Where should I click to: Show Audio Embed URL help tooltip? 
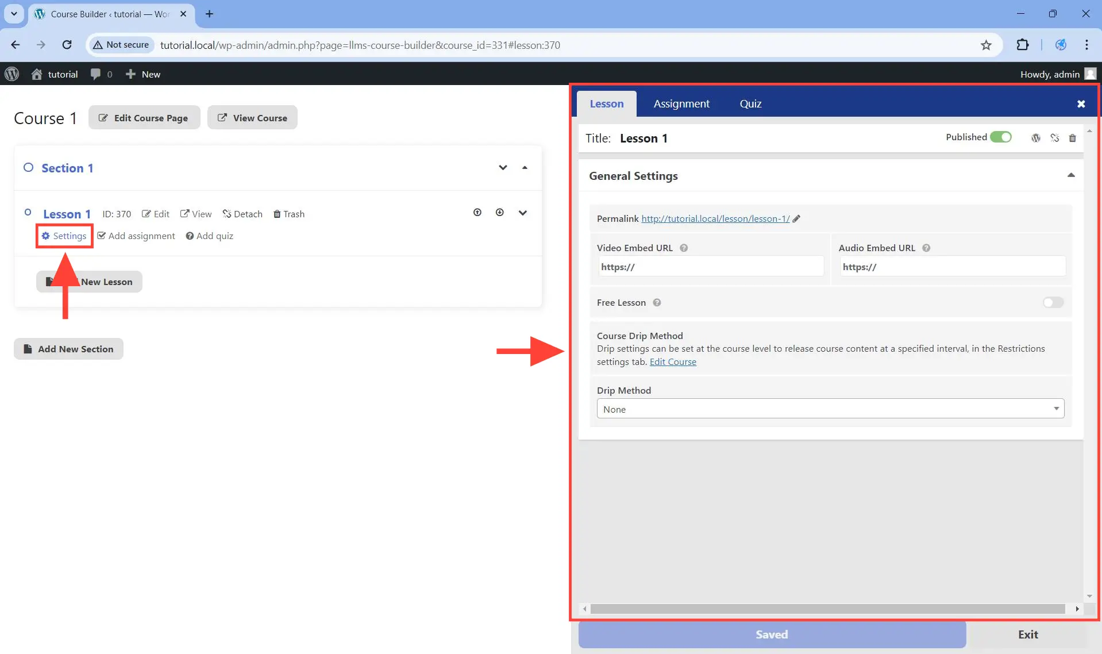926,248
